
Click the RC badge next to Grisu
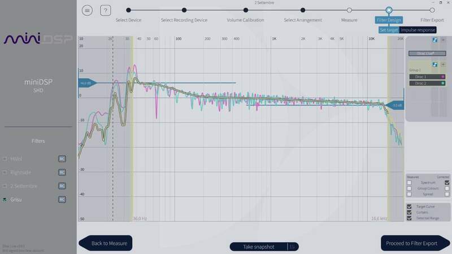click(x=62, y=199)
